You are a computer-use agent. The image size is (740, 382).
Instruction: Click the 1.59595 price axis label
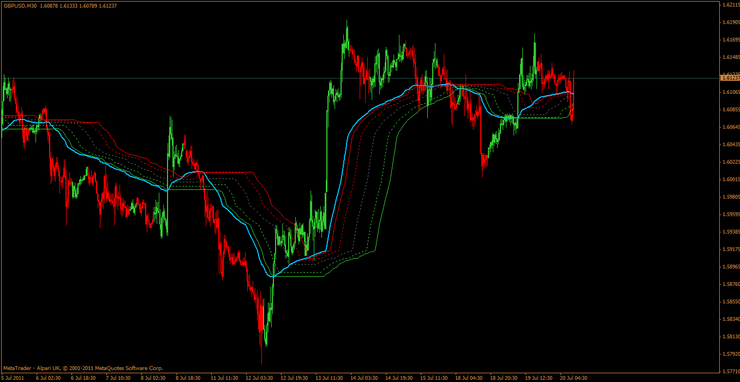pos(730,214)
